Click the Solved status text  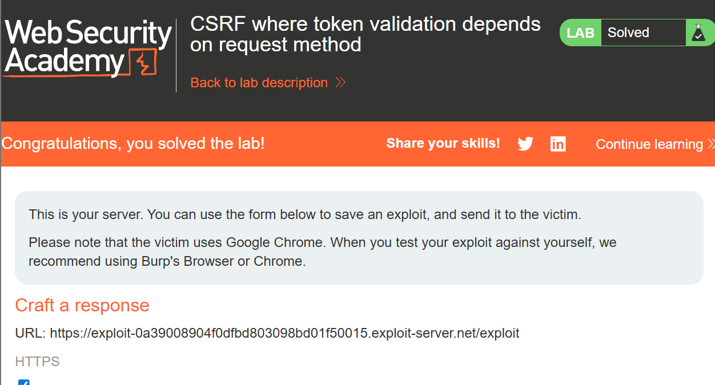[628, 33]
